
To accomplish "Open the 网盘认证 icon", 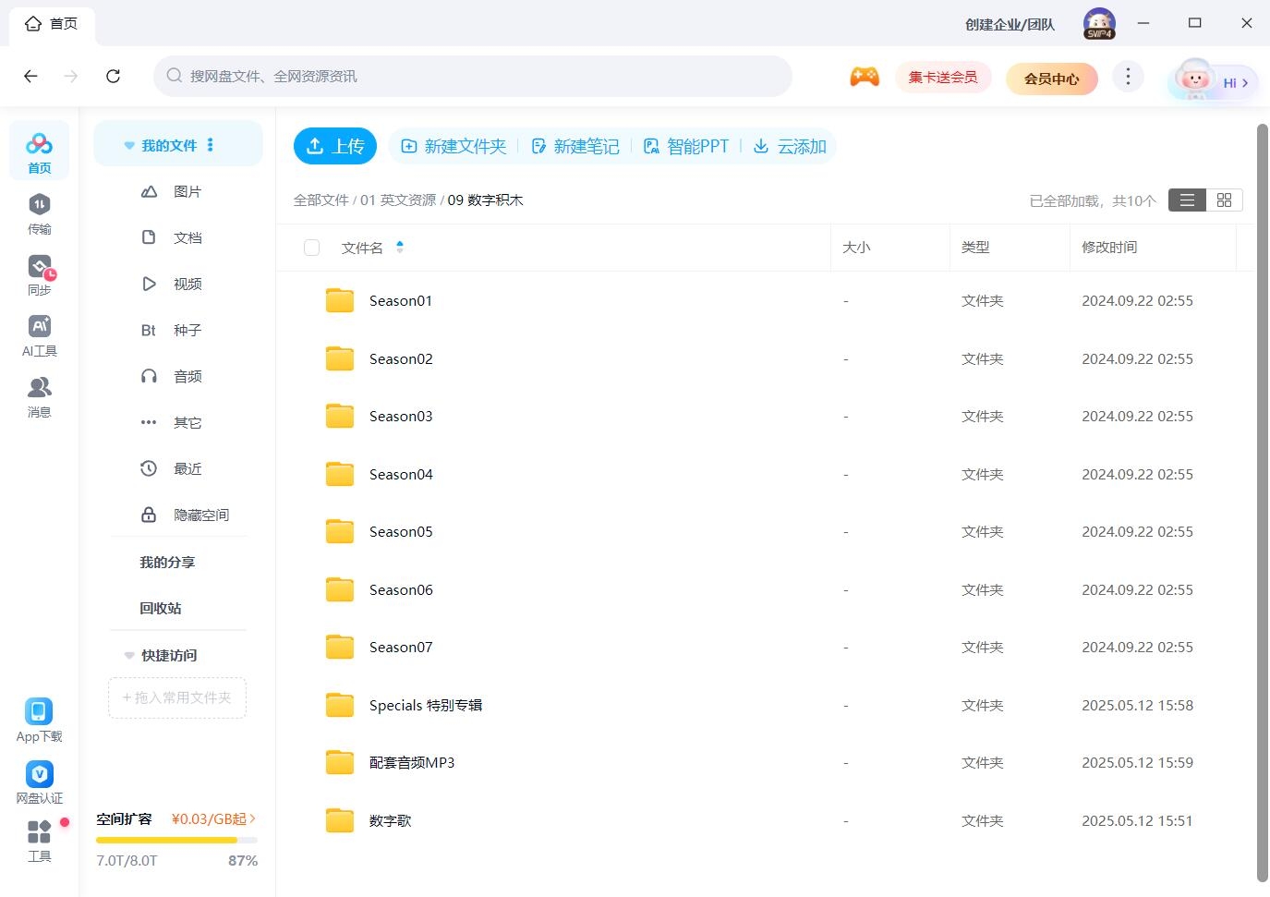I will (x=39, y=782).
